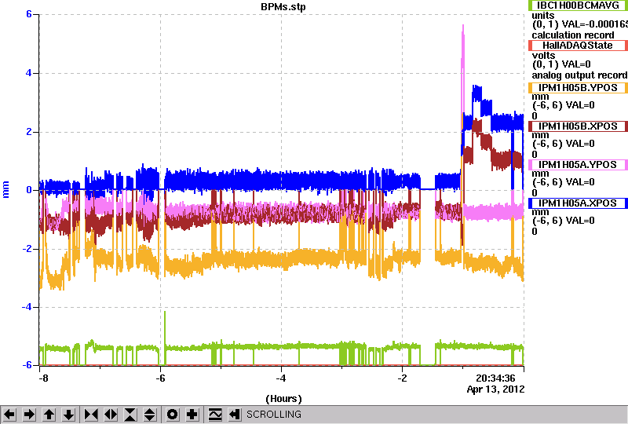Click the 4 tick label on the y-axis

tap(29, 73)
